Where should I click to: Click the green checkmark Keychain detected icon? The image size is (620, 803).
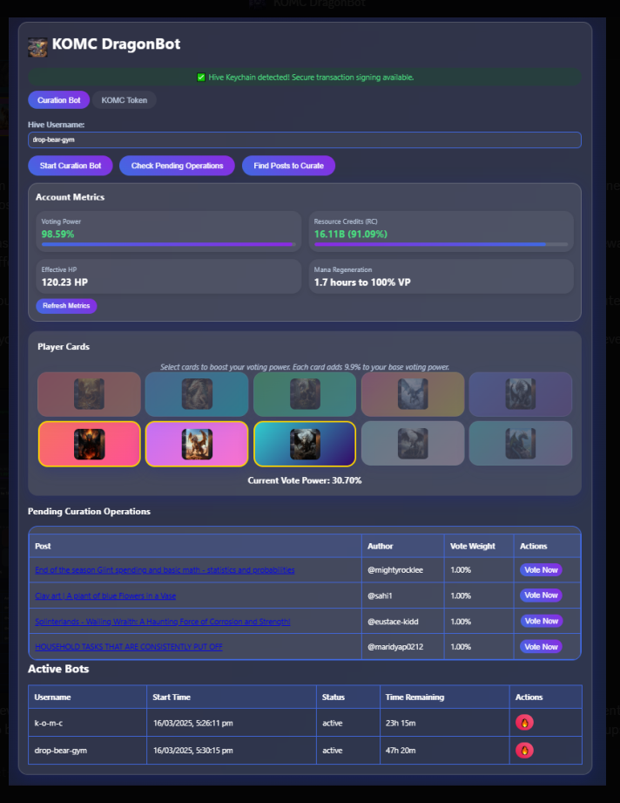[201, 78]
